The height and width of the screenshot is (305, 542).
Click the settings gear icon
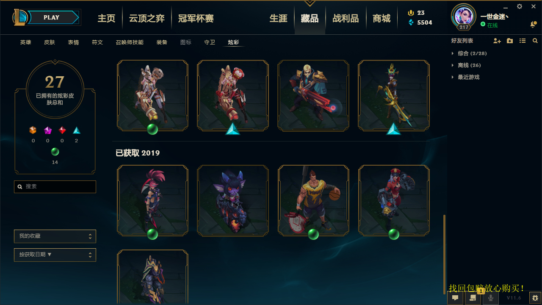(520, 6)
